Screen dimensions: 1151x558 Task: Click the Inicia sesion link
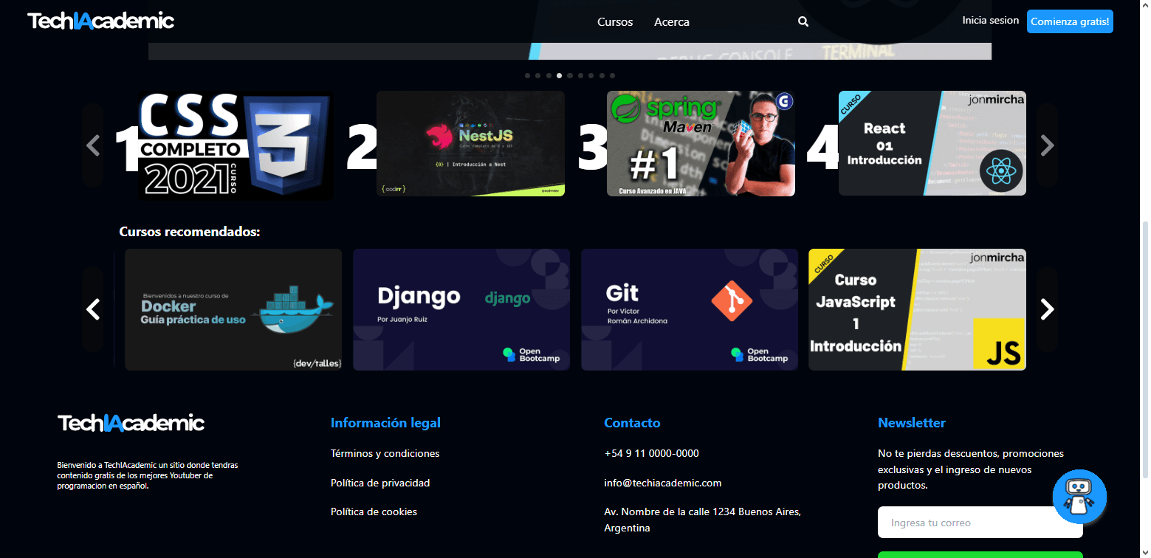coord(990,21)
